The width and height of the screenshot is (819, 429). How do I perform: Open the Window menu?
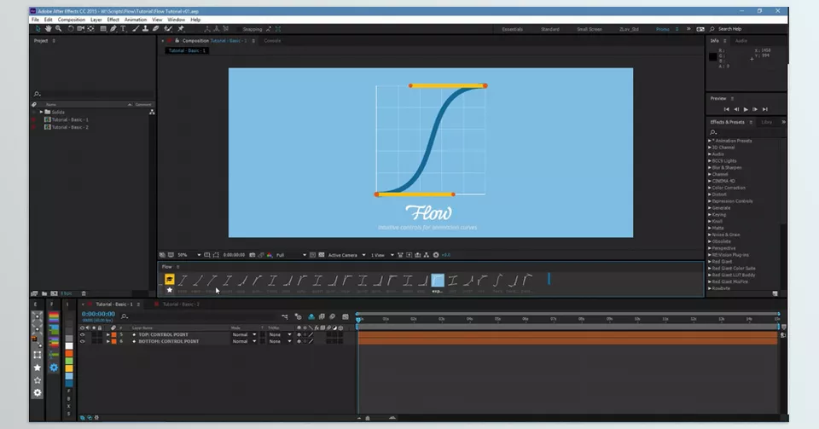(176, 20)
